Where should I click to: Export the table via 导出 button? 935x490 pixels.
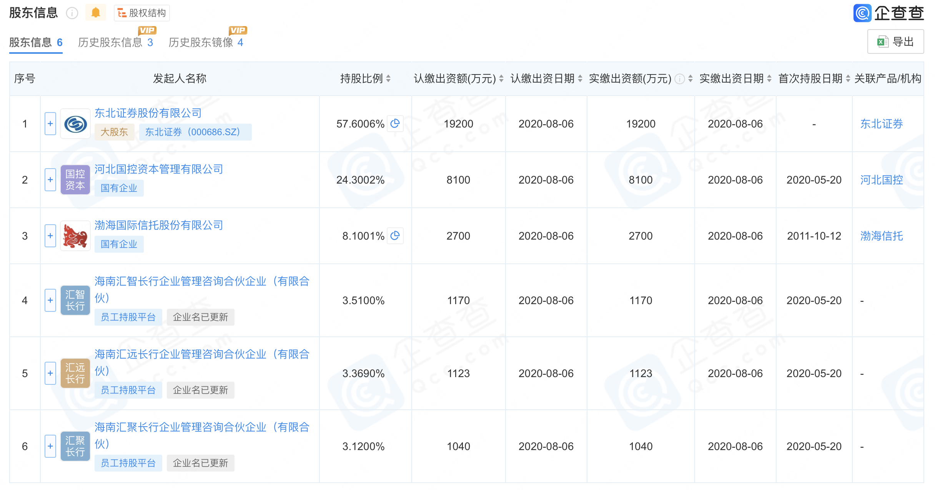[x=895, y=41]
